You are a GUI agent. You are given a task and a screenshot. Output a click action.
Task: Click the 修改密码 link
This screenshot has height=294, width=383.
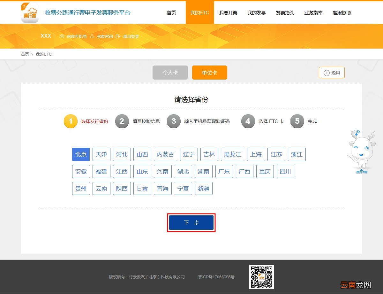105,37
